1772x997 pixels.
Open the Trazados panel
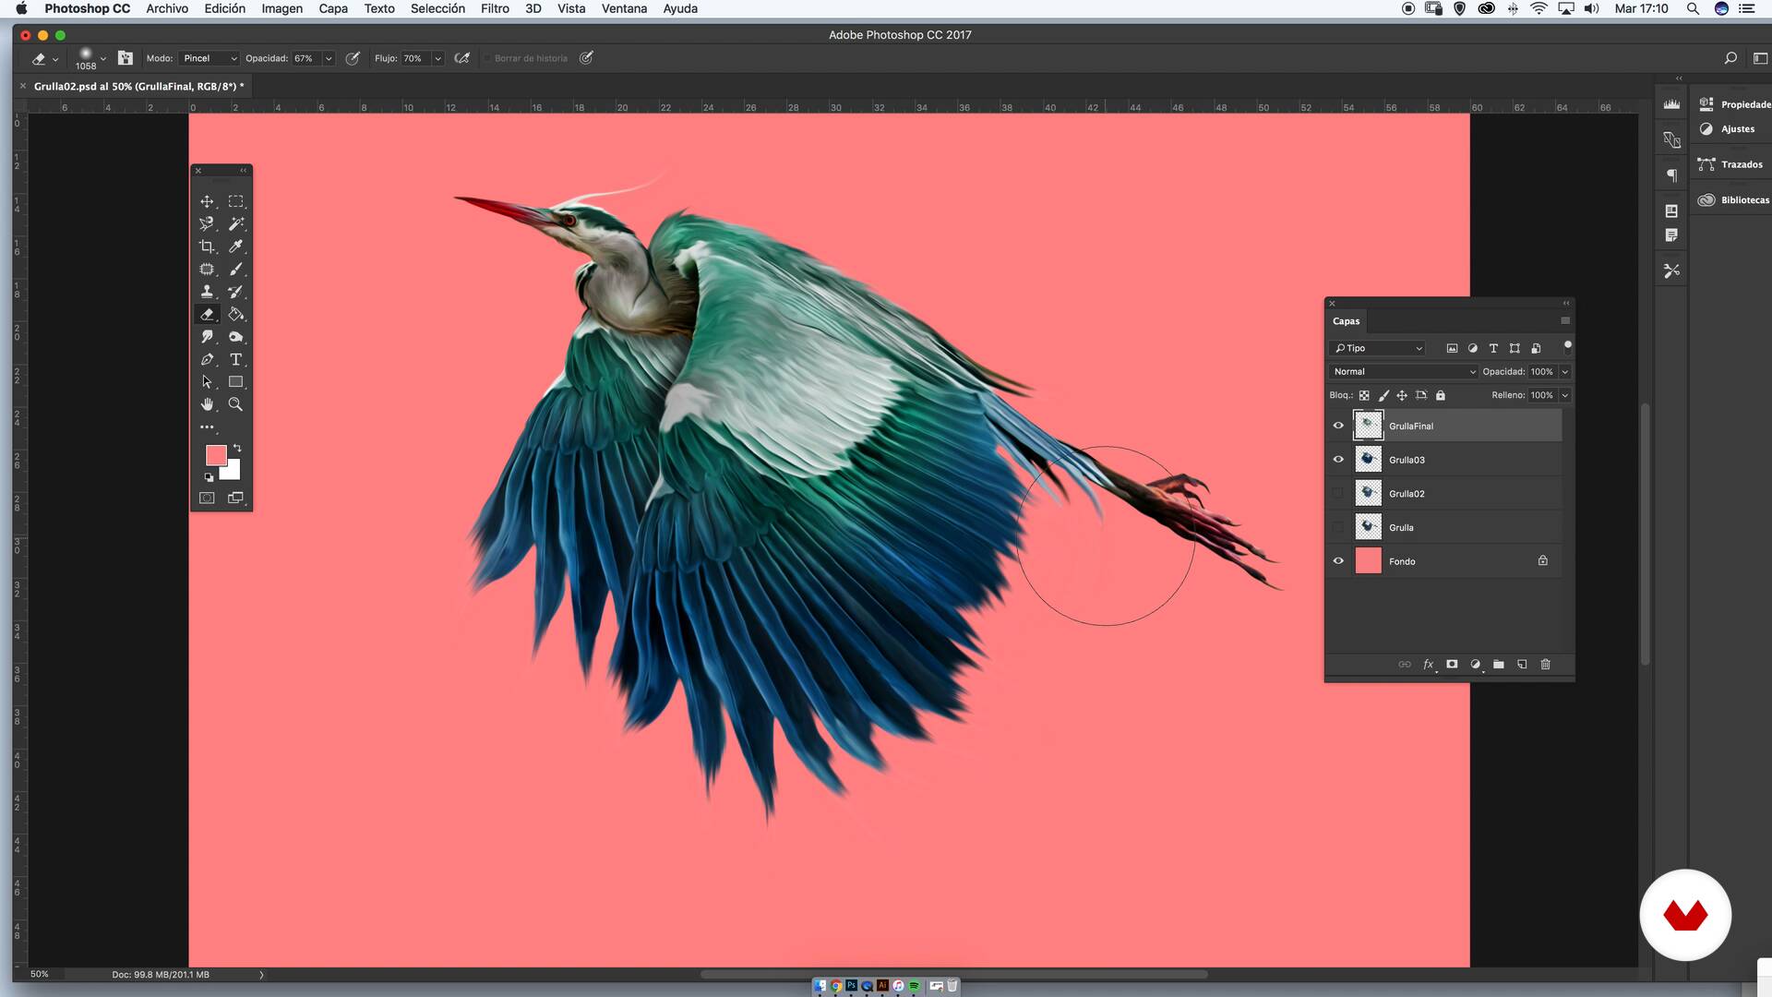1731,164
